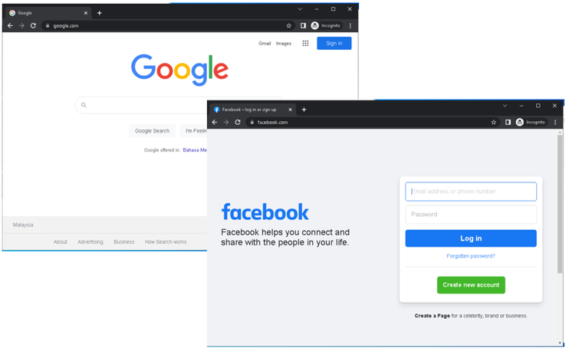This screenshot has width=566, height=351.
Task: Open new tab in Facebook window
Action: point(304,110)
